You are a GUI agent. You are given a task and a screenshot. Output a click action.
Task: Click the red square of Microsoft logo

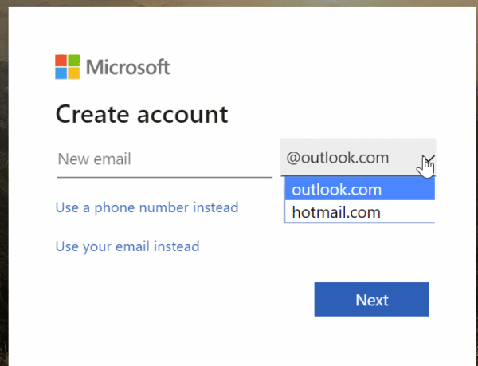click(61, 61)
